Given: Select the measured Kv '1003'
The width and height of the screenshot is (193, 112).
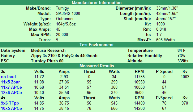Looking at the screenshot, I should tap(185, 77).
